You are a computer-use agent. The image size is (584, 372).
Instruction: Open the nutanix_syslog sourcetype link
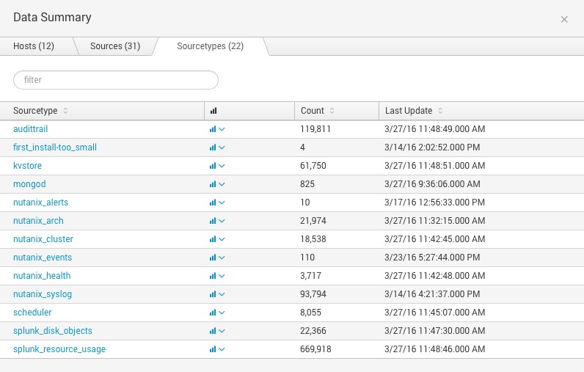43,294
